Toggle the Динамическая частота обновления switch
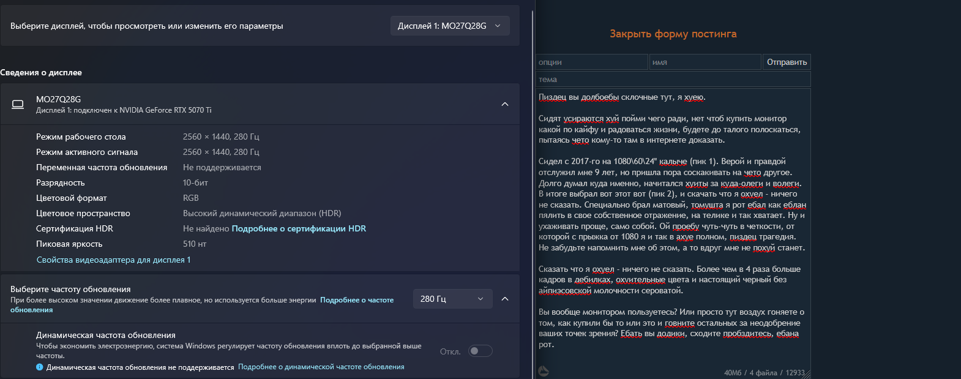961x379 pixels. pos(480,351)
